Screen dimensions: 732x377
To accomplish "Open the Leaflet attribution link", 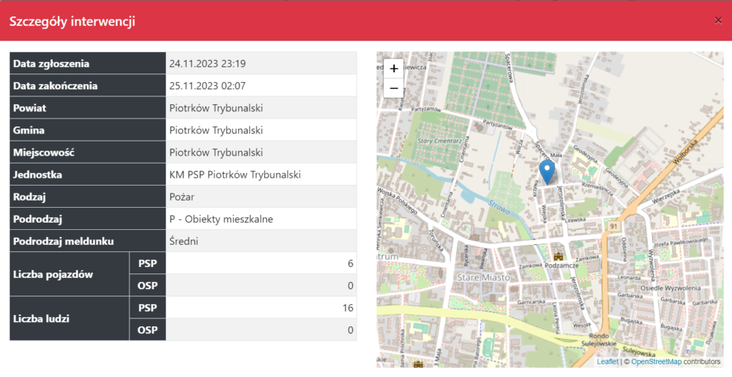I will [608, 362].
